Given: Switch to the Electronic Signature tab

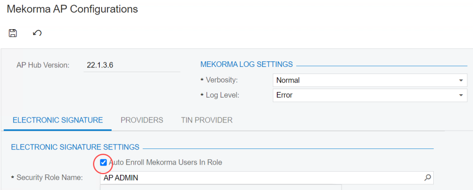Looking at the screenshot, I should pos(58,120).
